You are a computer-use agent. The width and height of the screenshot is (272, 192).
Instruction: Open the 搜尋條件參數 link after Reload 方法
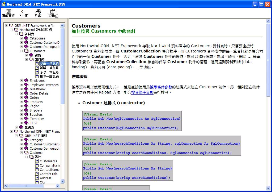(x=142, y=92)
